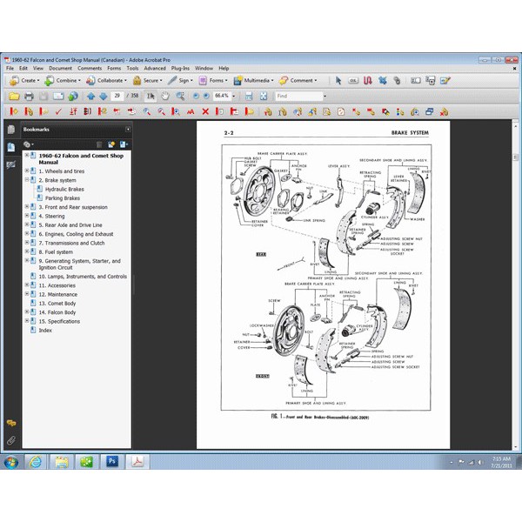Image resolution: width=522 pixels, height=522 pixels.
Task: Open Photoshop from the taskbar
Action: point(112,462)
